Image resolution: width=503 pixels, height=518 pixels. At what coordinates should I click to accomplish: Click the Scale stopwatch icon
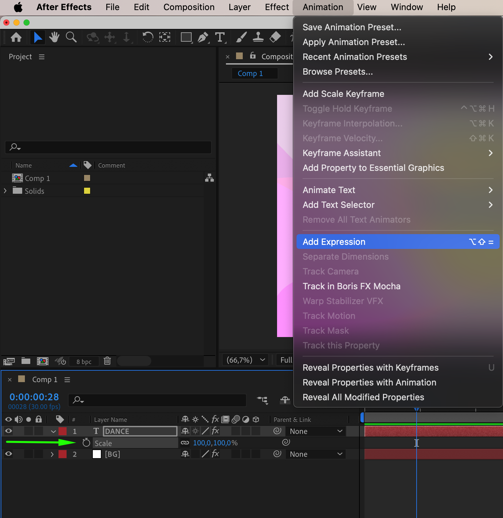coord(86,443)
